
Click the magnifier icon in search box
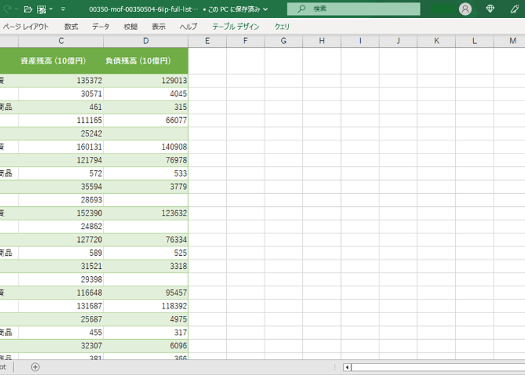click(x=301, y=9)
